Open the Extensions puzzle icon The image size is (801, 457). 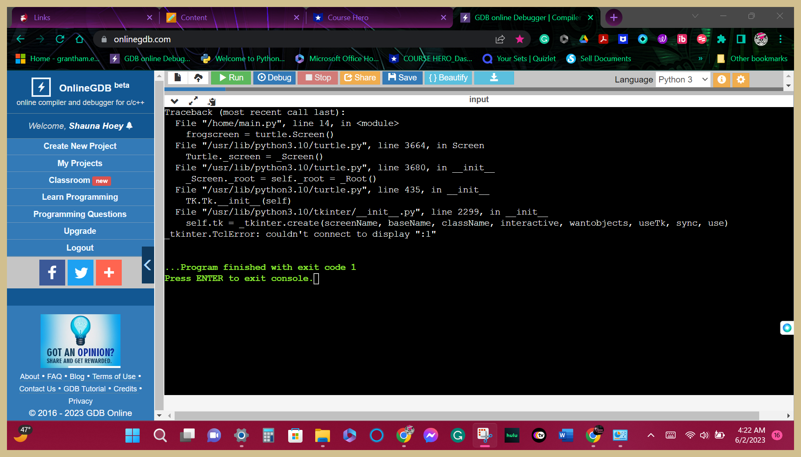pyautogui.click(x=721, y=39)
